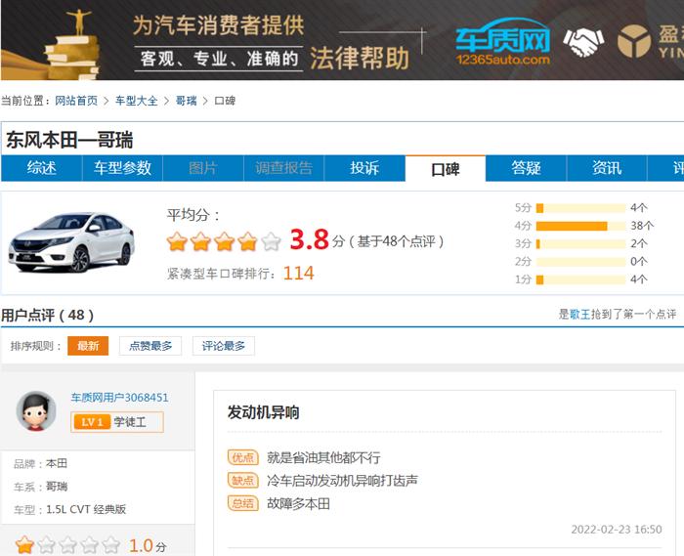This screenshot has width=684, height=556.
Task: Click the 车型：1.5L CVT 经典版 text
Action: click(69, 509)
